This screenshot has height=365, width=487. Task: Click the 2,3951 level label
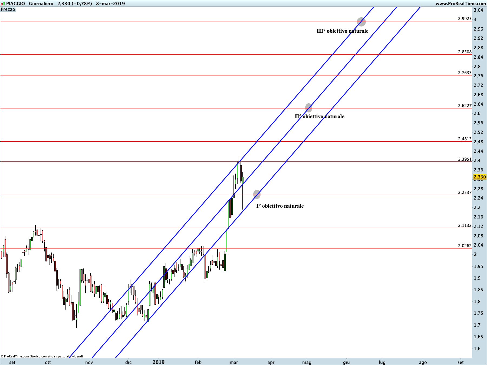tap(465, 159)
